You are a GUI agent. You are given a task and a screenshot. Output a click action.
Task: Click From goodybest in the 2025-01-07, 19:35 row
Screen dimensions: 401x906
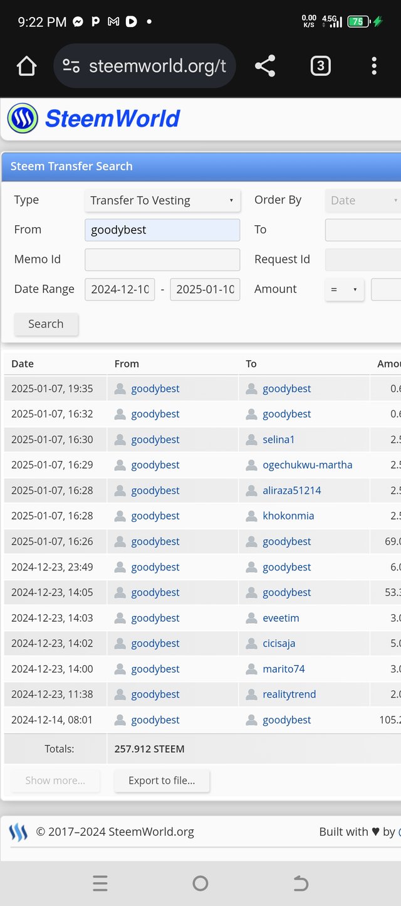[x=155, y=389]
